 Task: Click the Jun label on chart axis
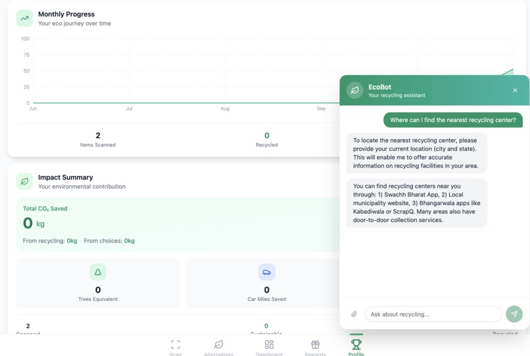33,108
